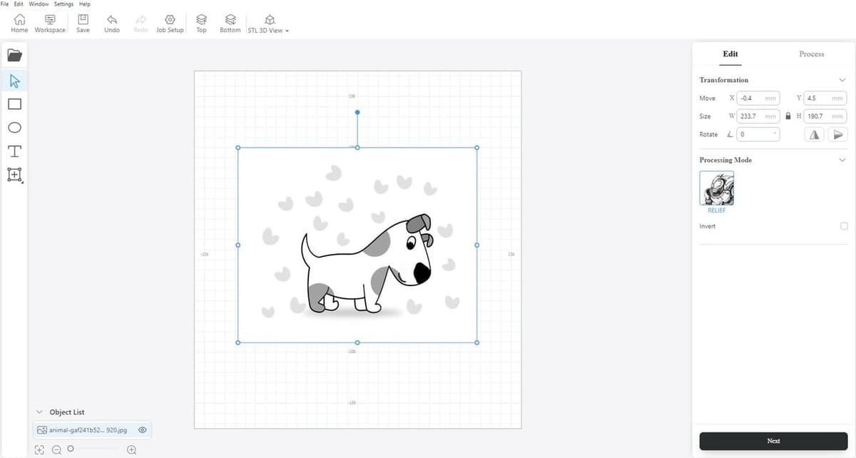Click the Size H input field
This screenshot has height=458, width=856.
coord(825,116)
